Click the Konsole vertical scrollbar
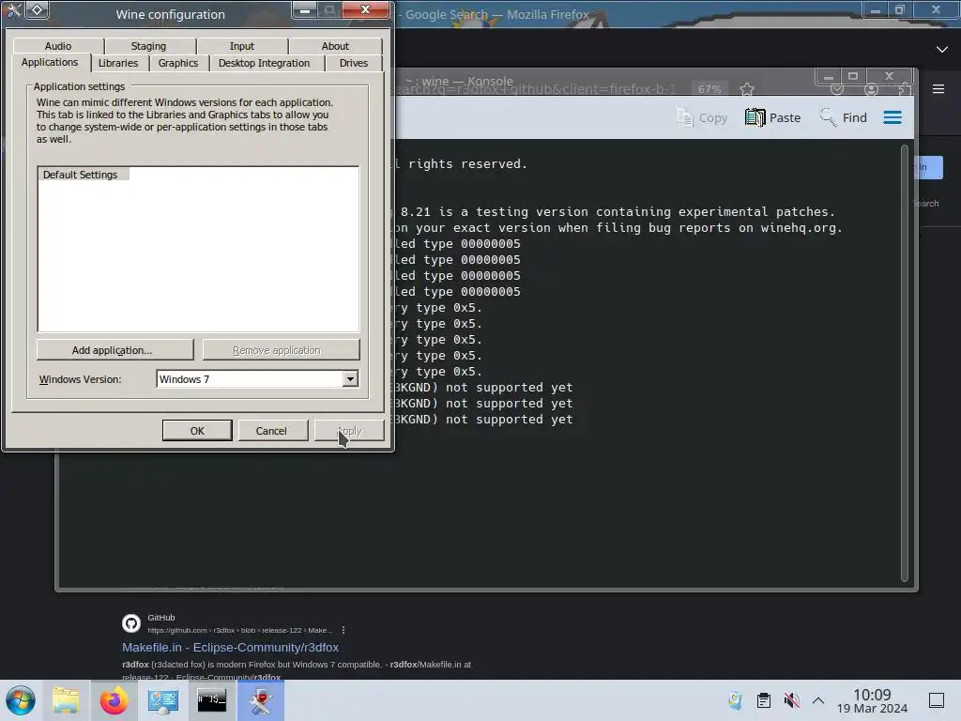This screenshot has width=961, height=721. [904, 363]
